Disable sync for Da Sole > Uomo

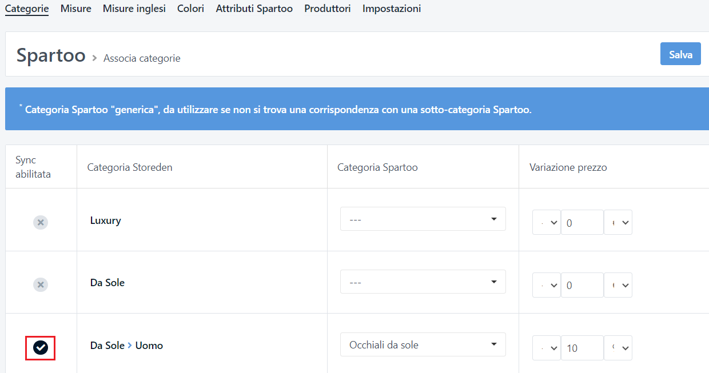(x=41, y=347)
